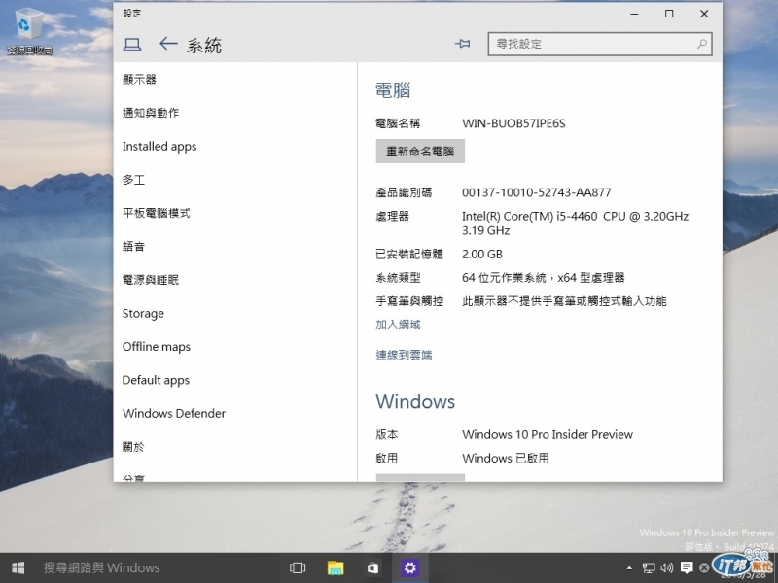Open Storage settings
The image size is (778, 583).
(143, 314)
